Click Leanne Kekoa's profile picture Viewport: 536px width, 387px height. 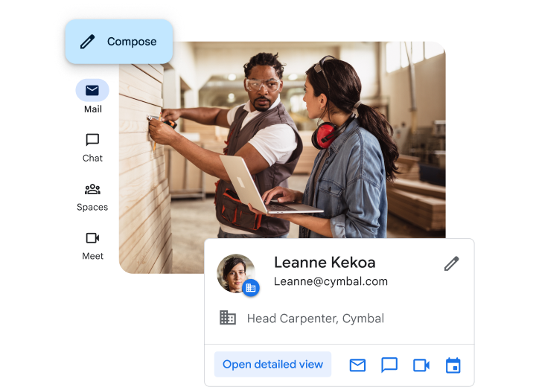235,273
